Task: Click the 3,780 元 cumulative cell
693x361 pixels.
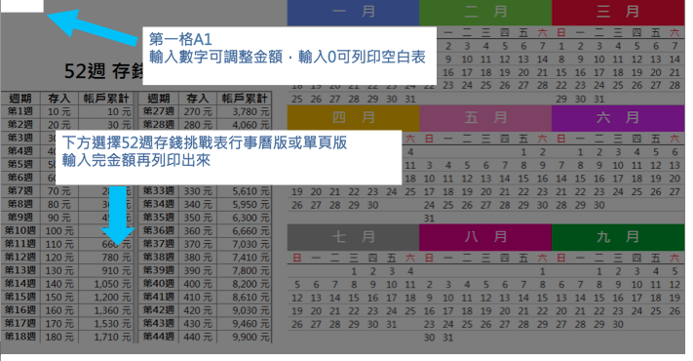Action: 244,111
